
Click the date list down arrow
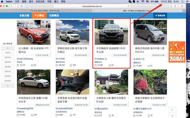click(x=8, y=86)
